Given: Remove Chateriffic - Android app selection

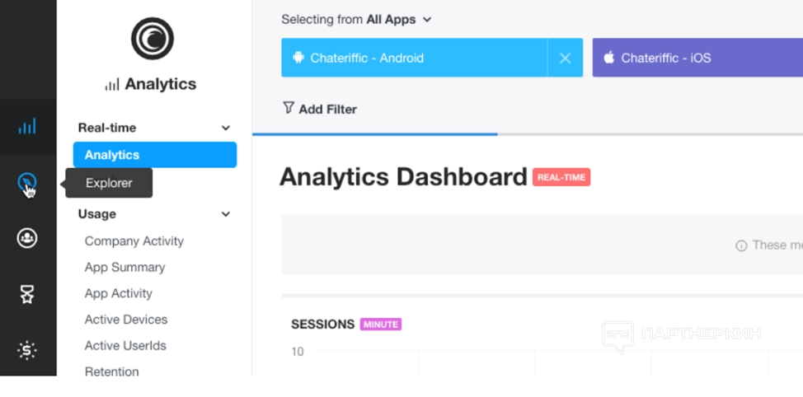Looking at the screenshot, I should pyautogui.click(x=565, y=58).
